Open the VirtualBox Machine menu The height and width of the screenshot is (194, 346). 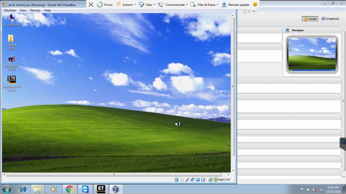point(10,10)
